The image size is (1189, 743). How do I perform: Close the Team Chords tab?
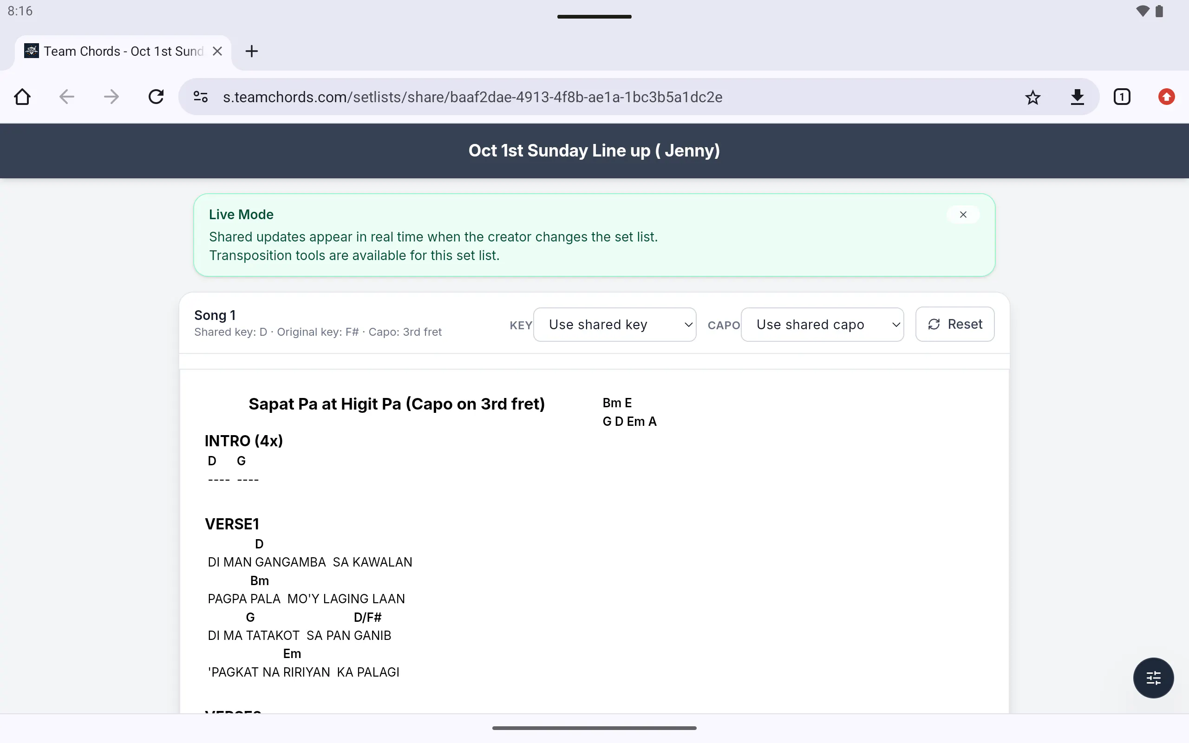tap(217, 51)
